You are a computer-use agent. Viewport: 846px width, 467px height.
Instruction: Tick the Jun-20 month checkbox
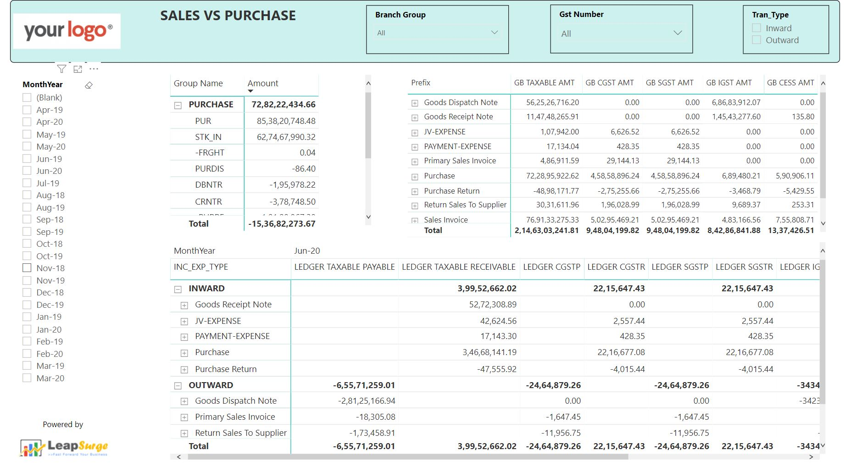click(27, 171)
